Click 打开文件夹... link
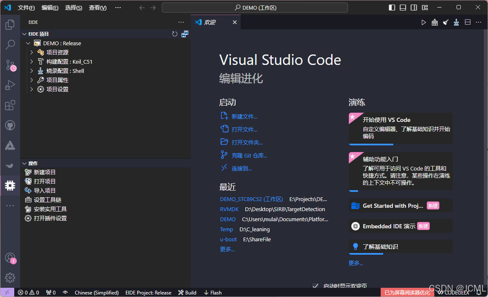 pyautogui.click(x=247, y=142)
